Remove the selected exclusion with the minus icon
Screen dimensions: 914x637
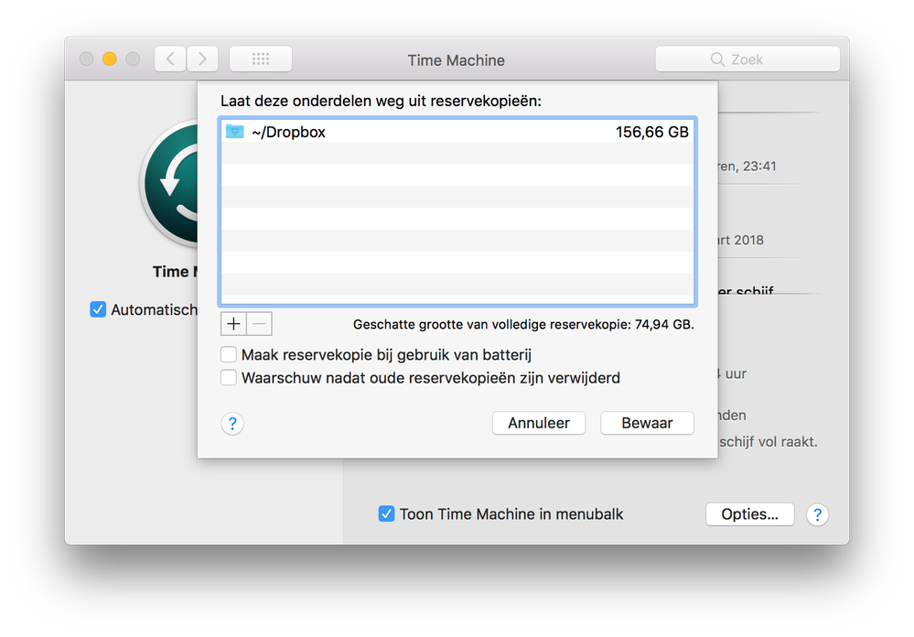[259, 323]
